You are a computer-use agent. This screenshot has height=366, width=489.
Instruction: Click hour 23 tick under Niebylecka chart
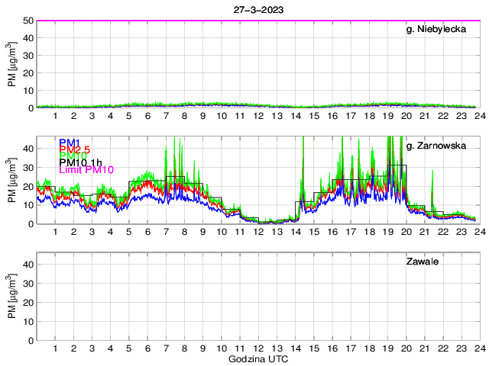(461, 116)
